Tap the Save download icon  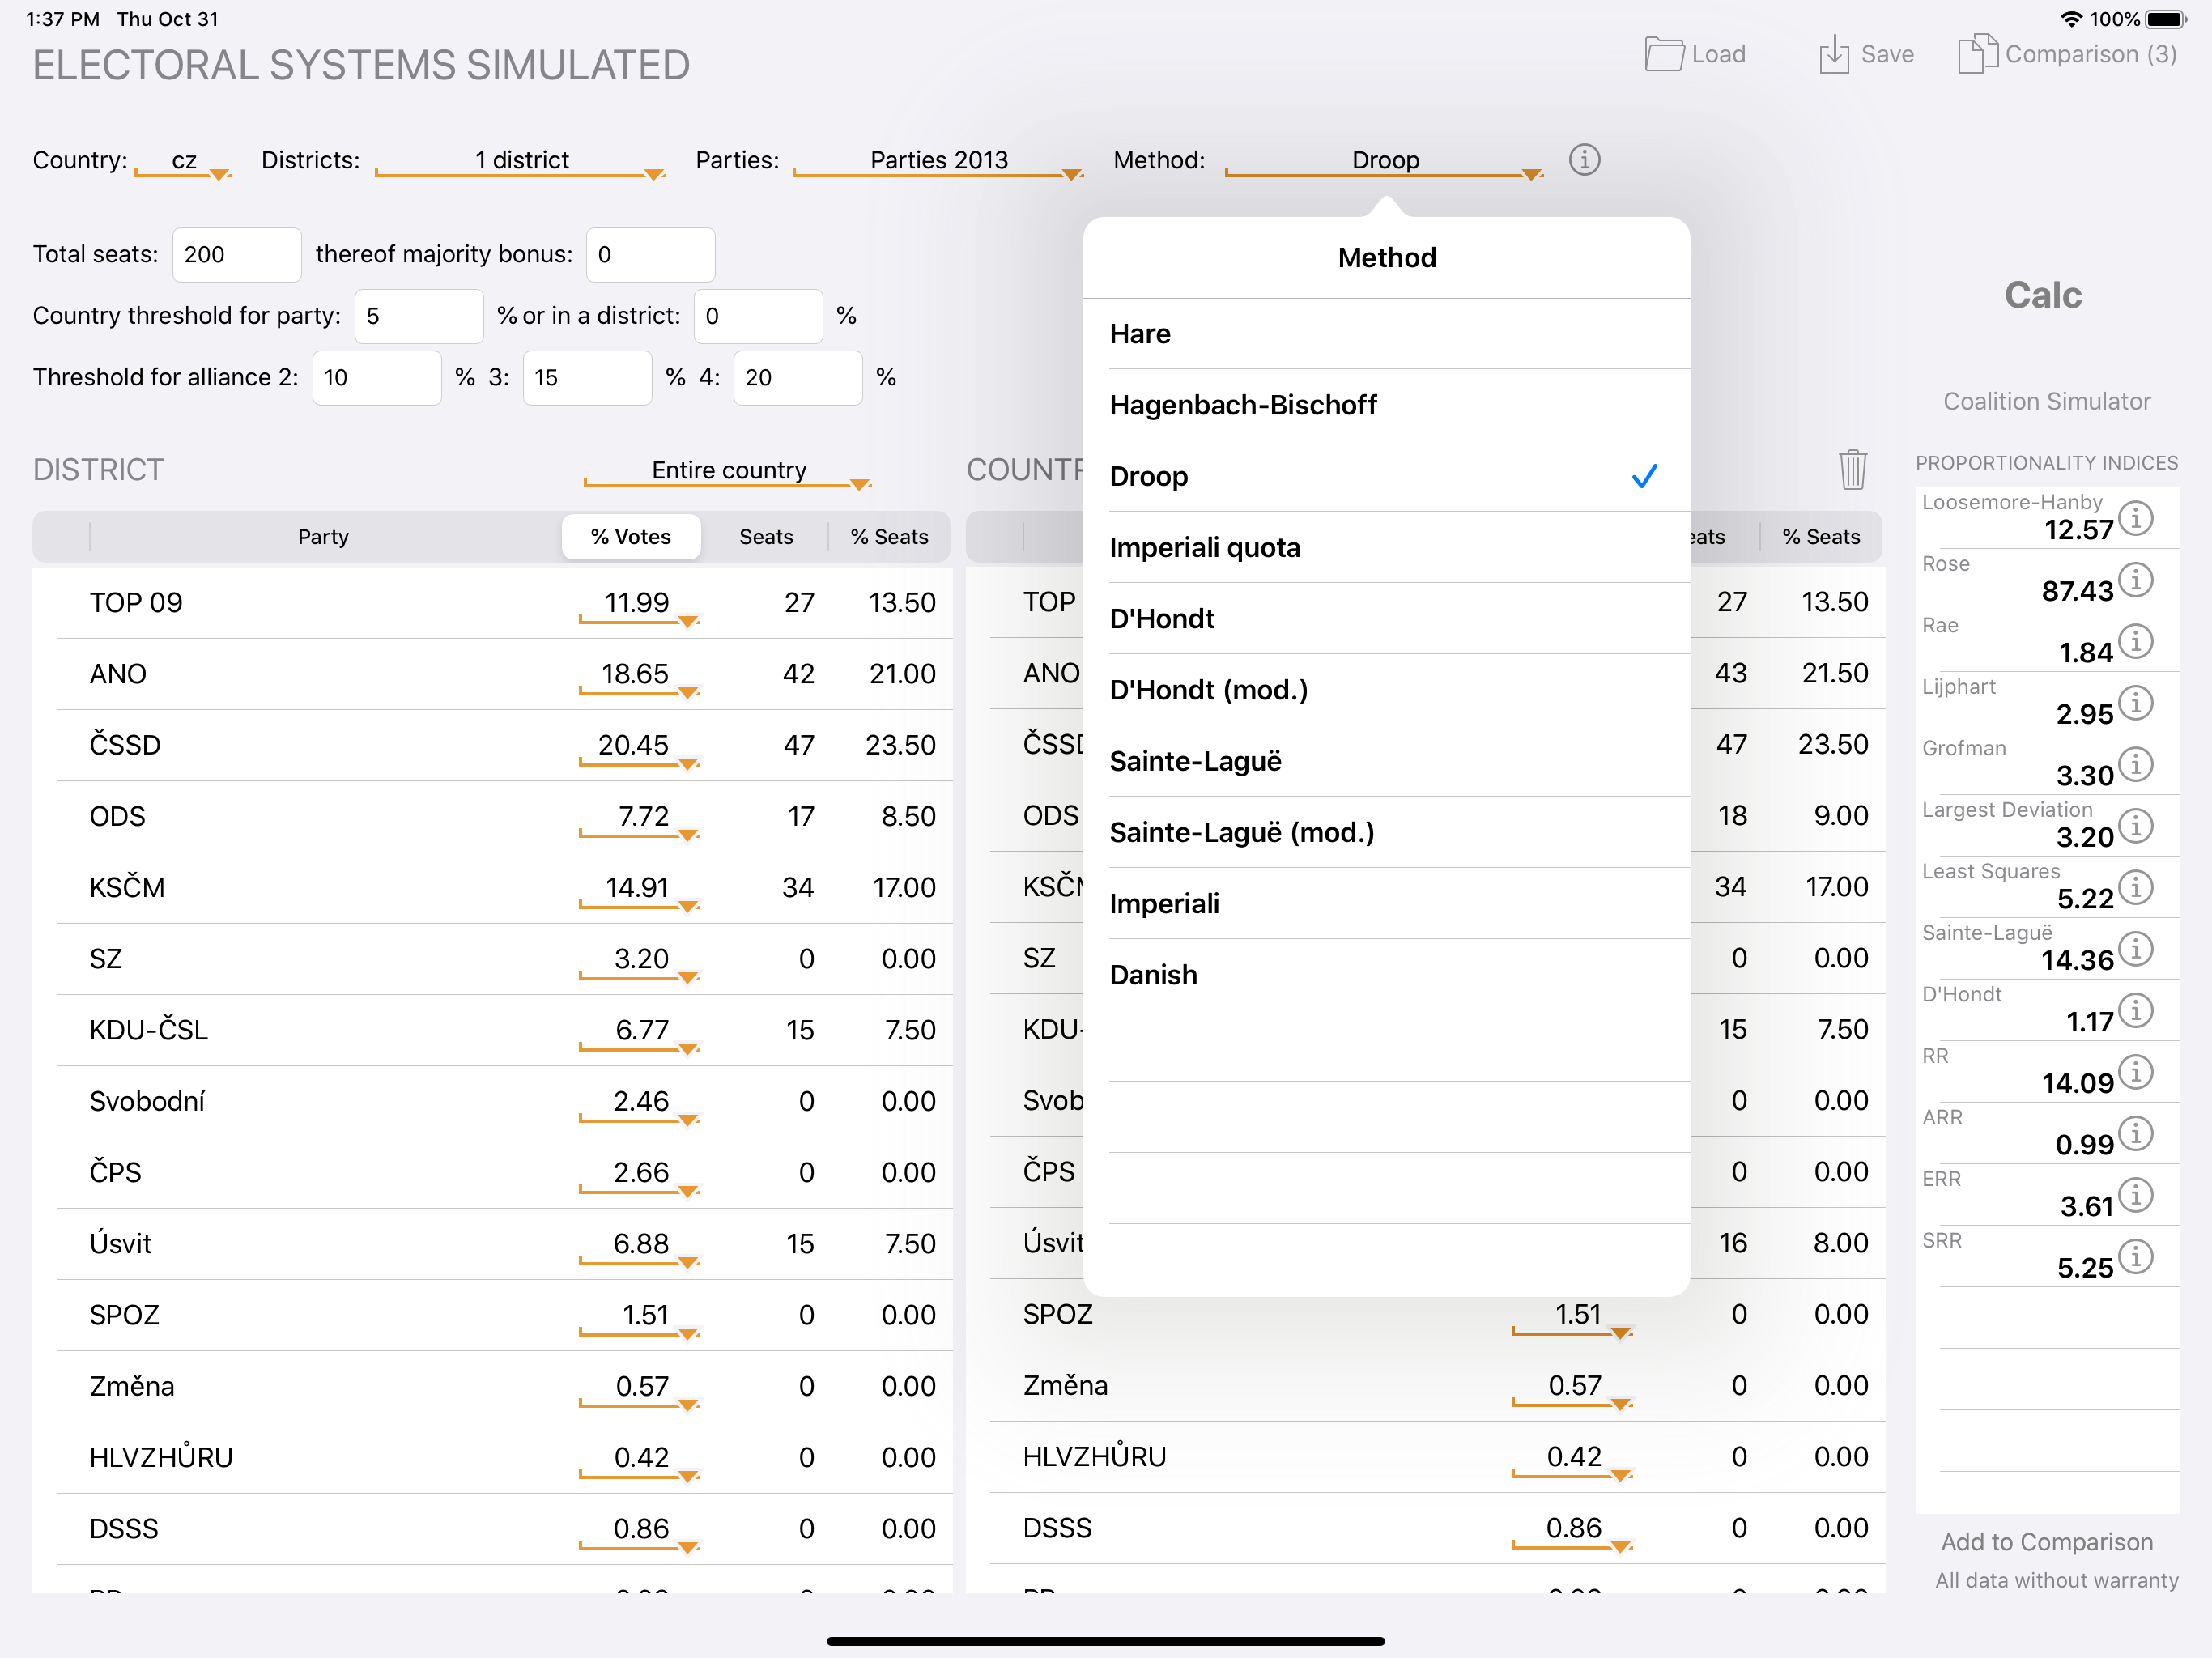point(1834,54)
